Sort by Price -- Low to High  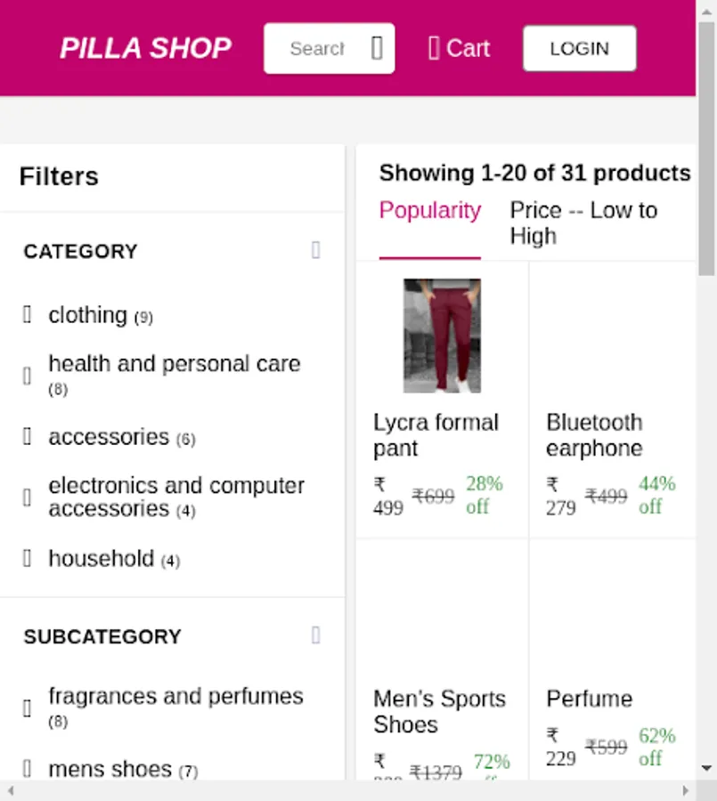click(583, 223)
